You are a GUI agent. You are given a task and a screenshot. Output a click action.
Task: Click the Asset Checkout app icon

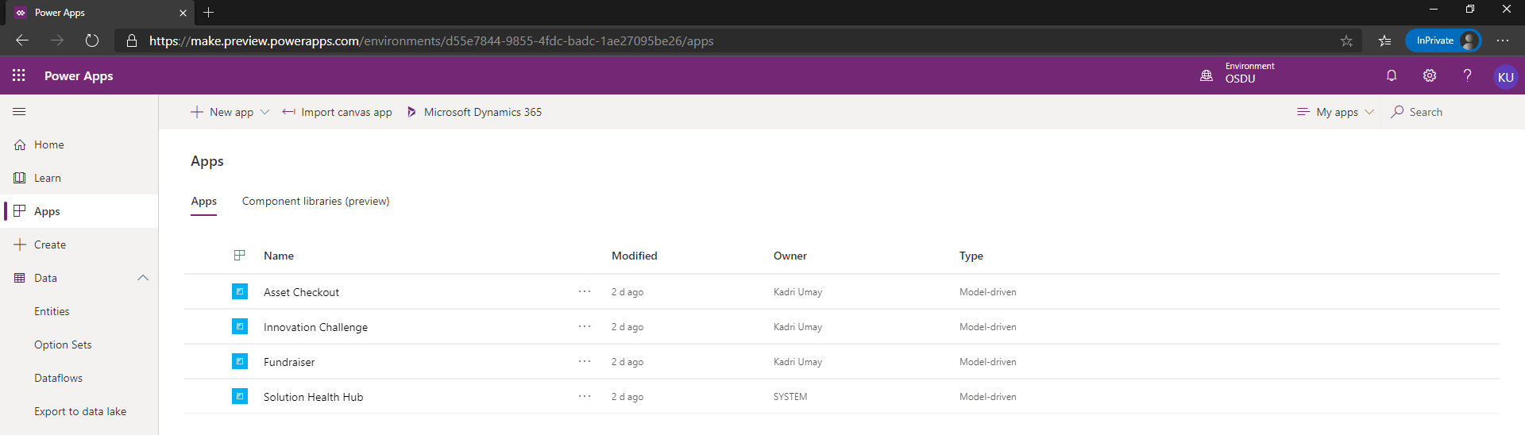[240, 291]
